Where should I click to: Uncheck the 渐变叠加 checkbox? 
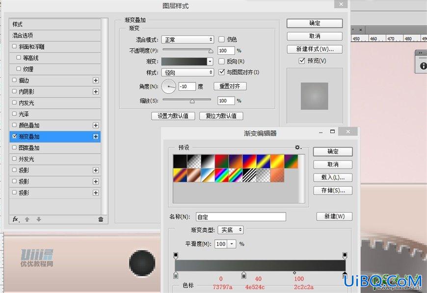[x=14, y=136]
